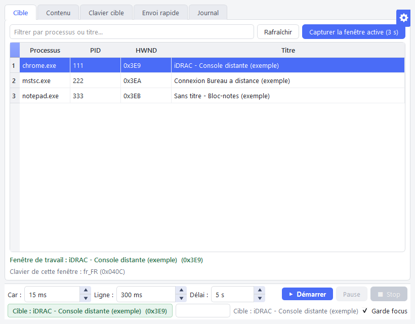This screenshot has height=324, width=415.
Task: Open the Journal tab
Action: tap(208, 13)
